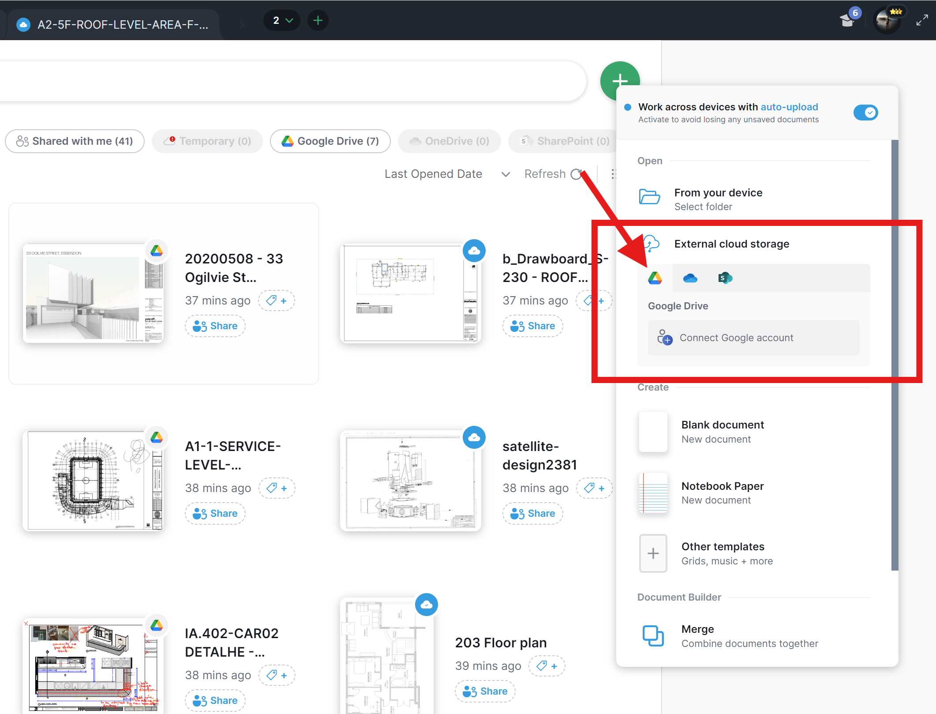Click the cloud sync icon on b_Drawboard_S-230 thumbnail

pyautogui.click(x=474, y=251)
